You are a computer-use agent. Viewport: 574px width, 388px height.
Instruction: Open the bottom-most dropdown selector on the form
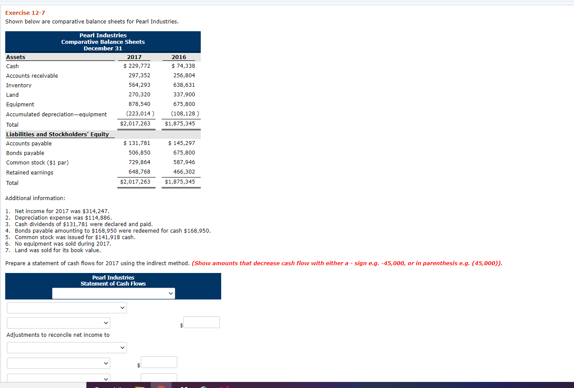point(58,378)
